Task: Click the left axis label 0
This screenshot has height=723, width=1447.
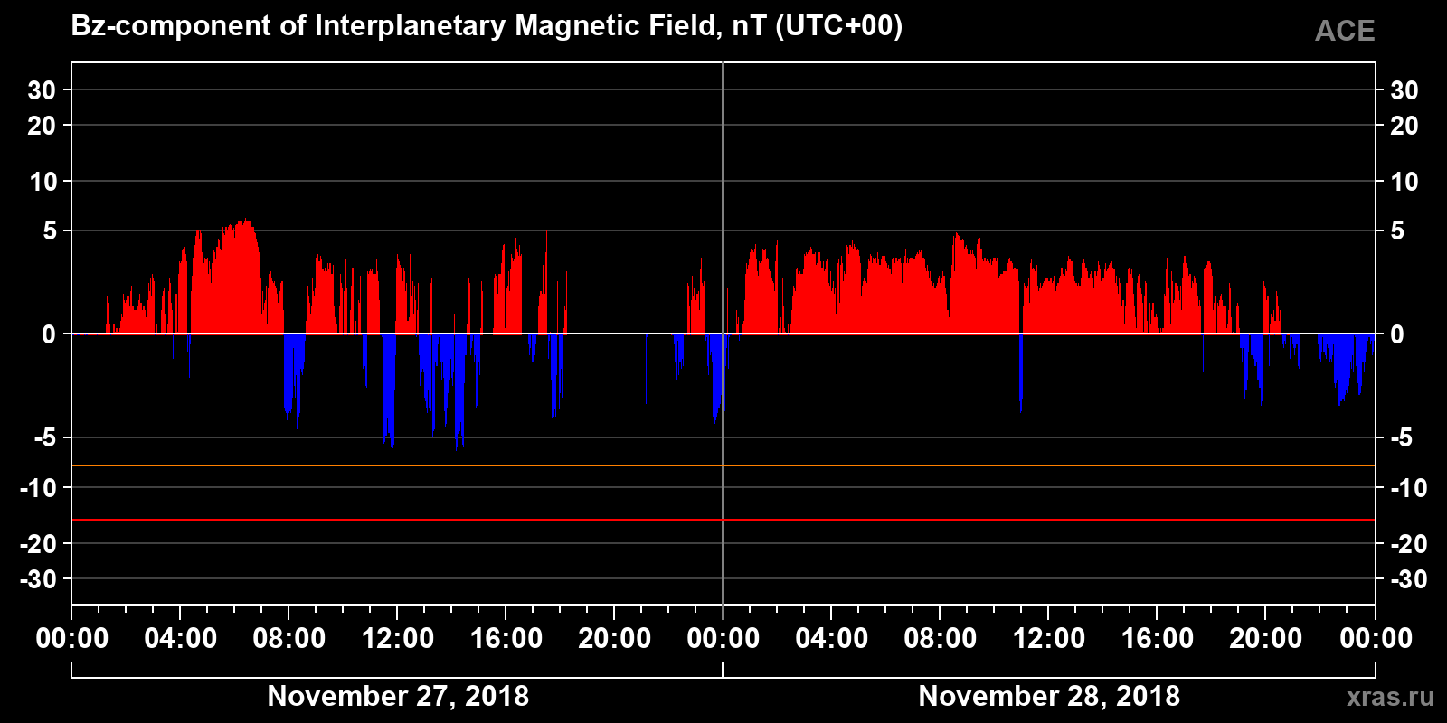Action: (x=50, y=334)
